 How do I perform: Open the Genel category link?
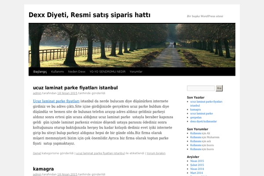37,153
